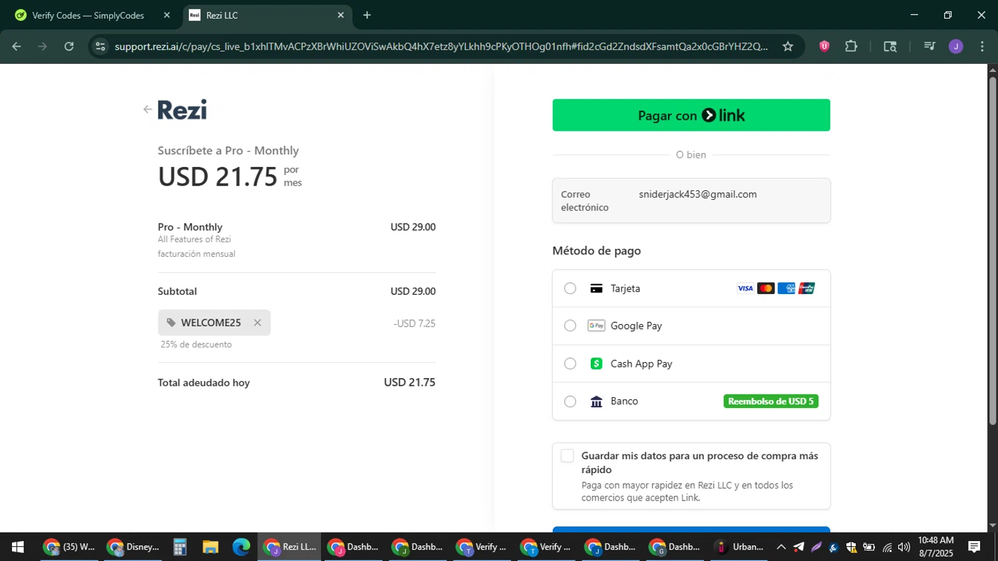Viewport: 998px width, 561px height.
Task: Show hidden system tray icons
Action: pyautogui.click(x=781, y=547)
